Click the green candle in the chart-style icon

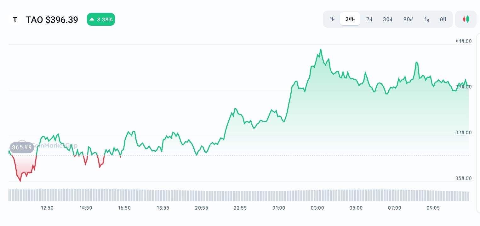(x=467, y=19)
